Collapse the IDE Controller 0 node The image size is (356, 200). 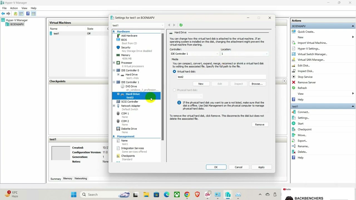pos(114,70)
